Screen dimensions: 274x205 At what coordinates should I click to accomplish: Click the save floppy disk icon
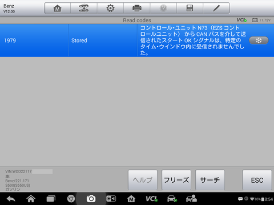point(190,8)
